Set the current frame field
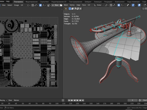 click(x=133, y=100)
